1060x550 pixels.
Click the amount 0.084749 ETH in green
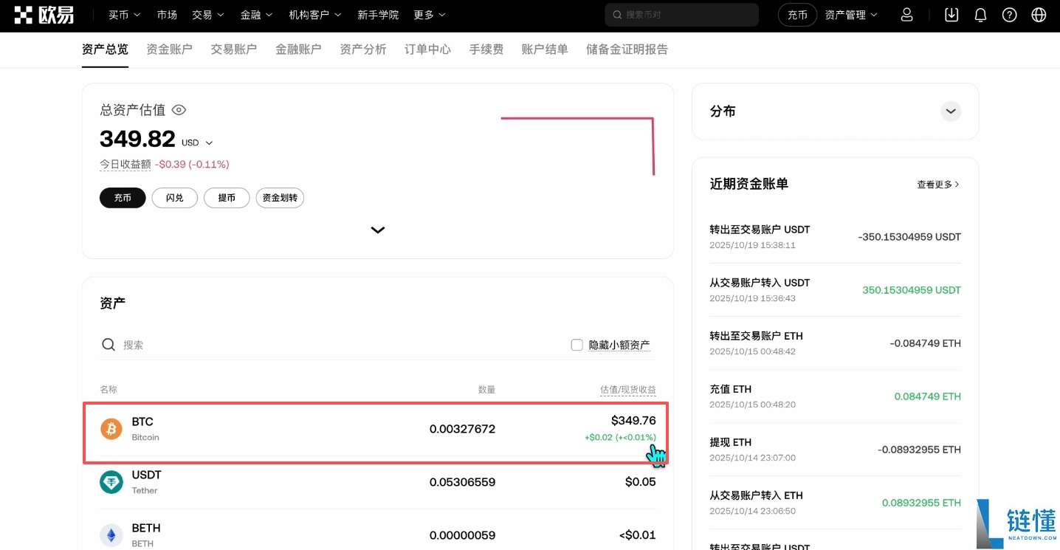pos(927,396)
